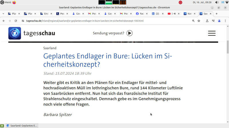This screenshot has width=229, height=128.
Task: Open the Saarland category link
Action: point(50,48)
